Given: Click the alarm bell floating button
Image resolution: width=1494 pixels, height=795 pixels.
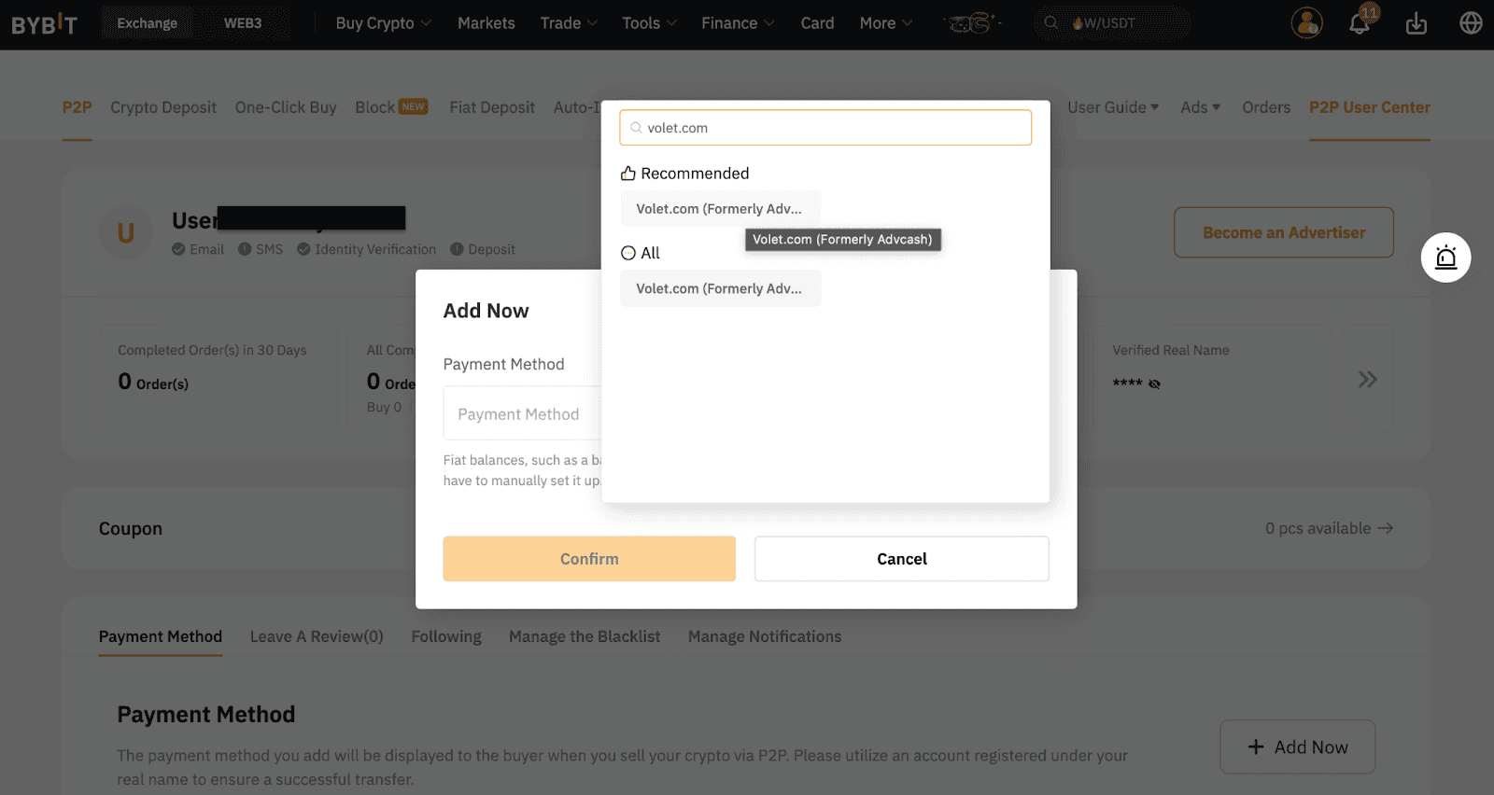Looking at the screenshot, I should 1445,258.
